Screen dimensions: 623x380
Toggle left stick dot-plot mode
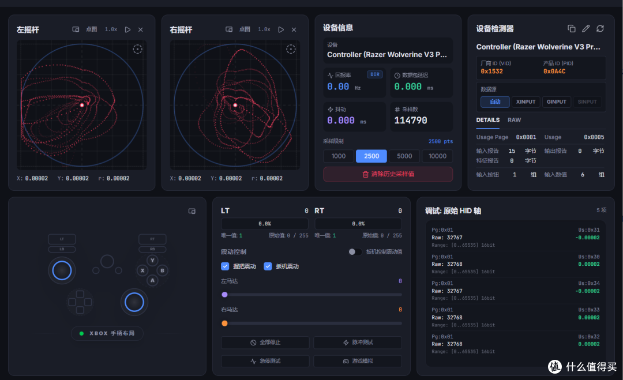point(92,29)
